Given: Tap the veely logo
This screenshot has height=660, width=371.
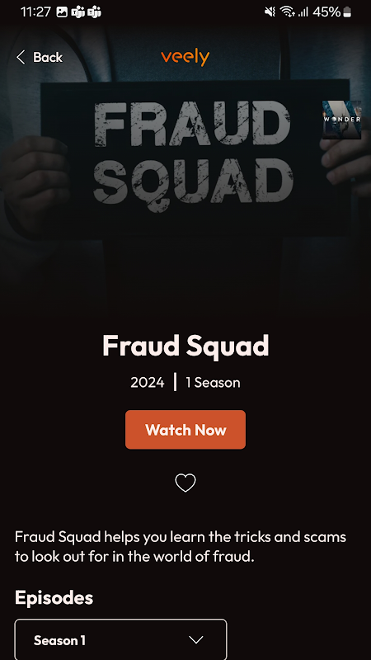Looking at the screenshot, I should tap(185, 58).
